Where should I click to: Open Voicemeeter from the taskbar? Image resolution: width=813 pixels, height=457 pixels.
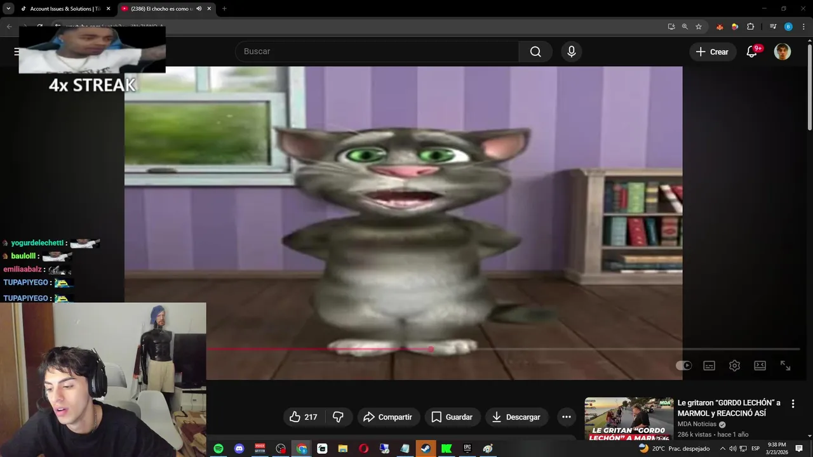(x=260, y=449)
